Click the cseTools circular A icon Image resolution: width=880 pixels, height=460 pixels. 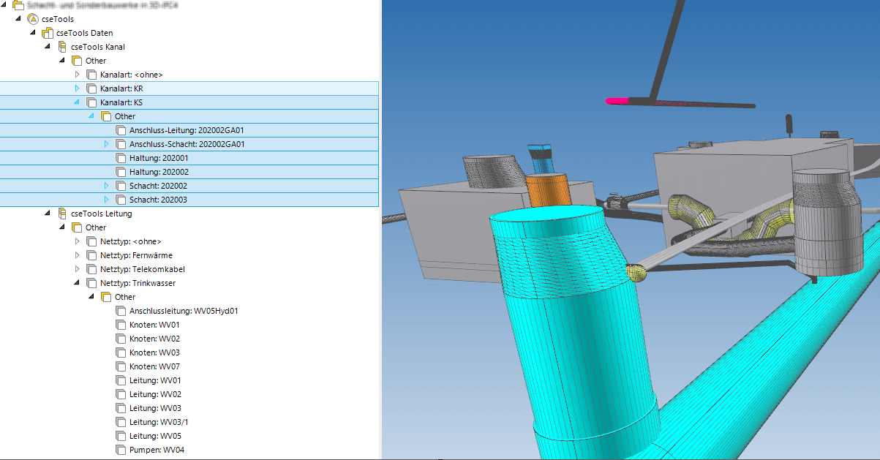[x=32, y=19]
